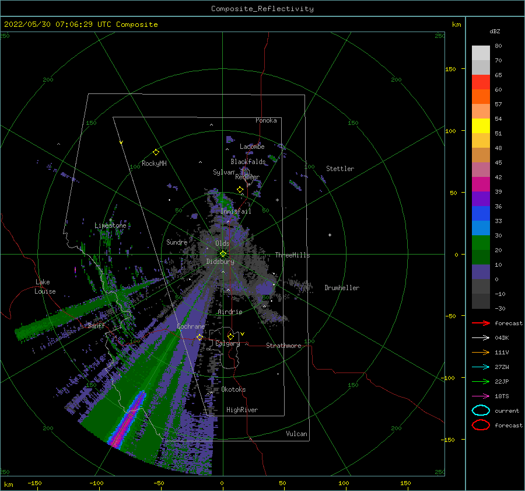The height and width of the screenshot is (491, 525).
Task: Click the Sylvan label
Action: click(223, 172)
